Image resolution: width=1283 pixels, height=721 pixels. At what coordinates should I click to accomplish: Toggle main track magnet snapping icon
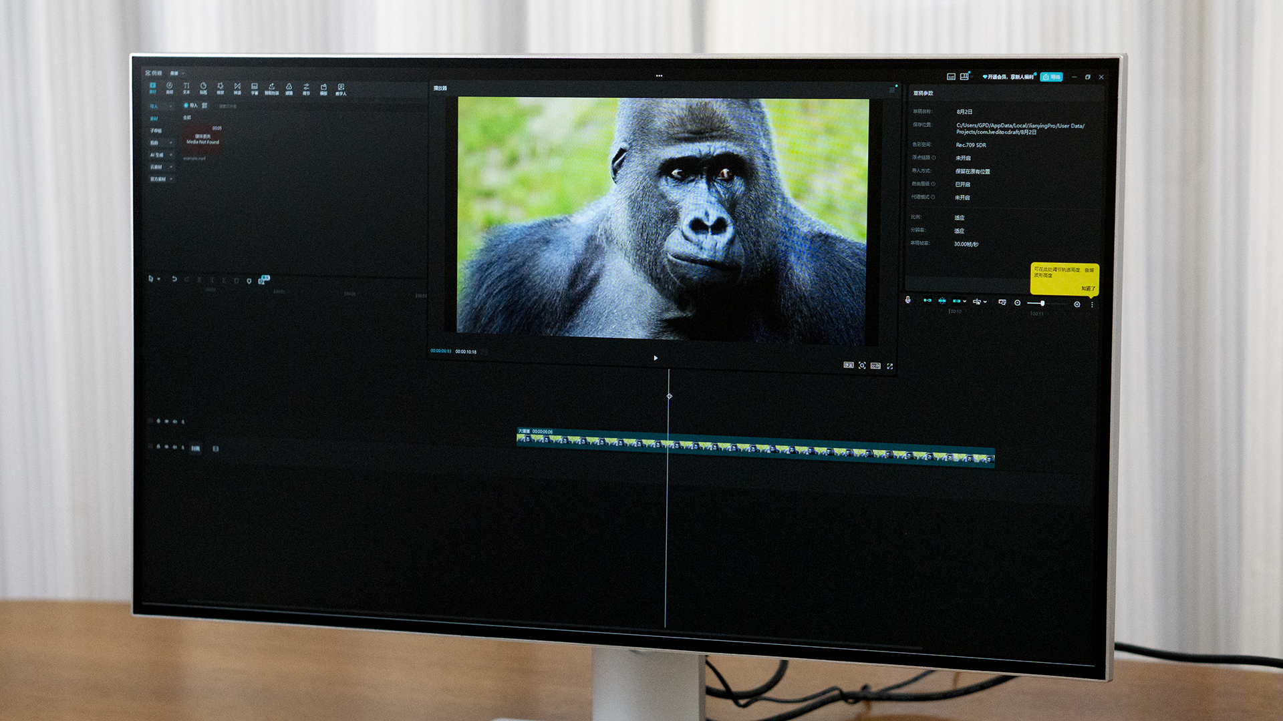928,300
